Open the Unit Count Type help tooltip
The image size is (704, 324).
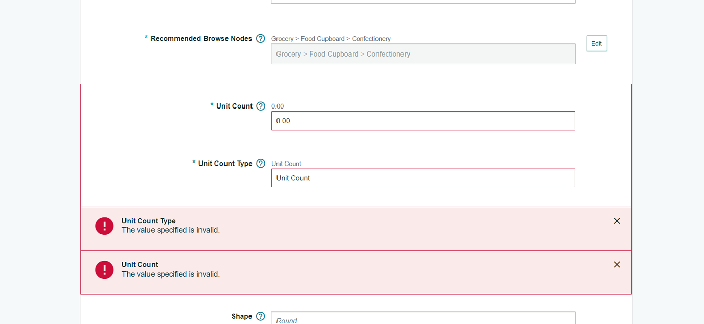tap(261, 163)
